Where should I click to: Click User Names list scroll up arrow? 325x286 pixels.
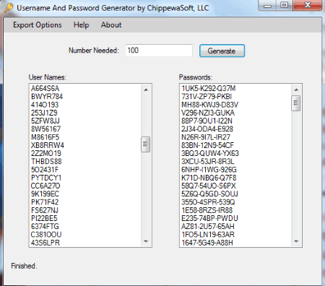pyautogui.click(x=146, y=90)
